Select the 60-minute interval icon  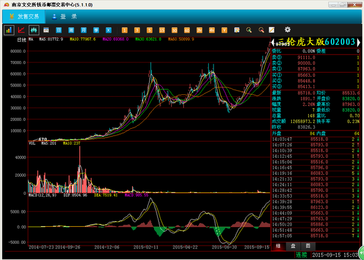(x=187, y=30)
